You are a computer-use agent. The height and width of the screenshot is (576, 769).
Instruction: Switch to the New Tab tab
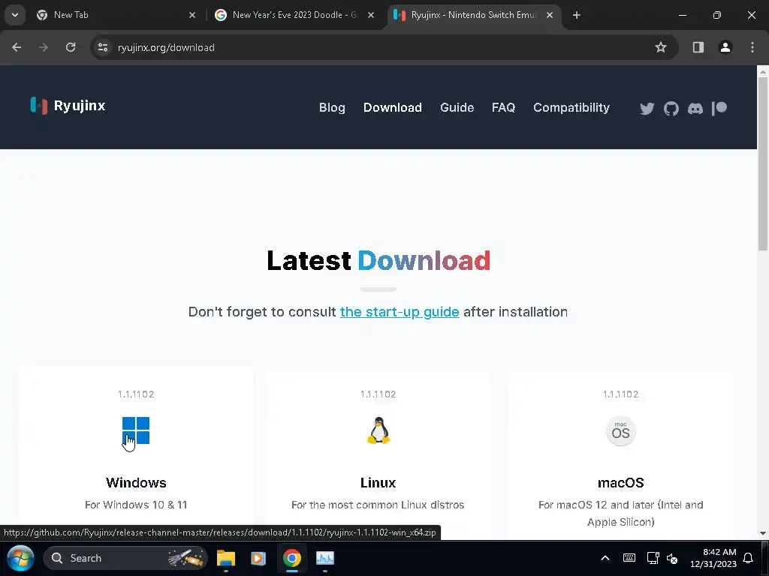click(116, 15)
